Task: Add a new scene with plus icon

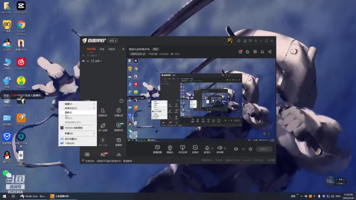Action: click(x=123, y=49)
